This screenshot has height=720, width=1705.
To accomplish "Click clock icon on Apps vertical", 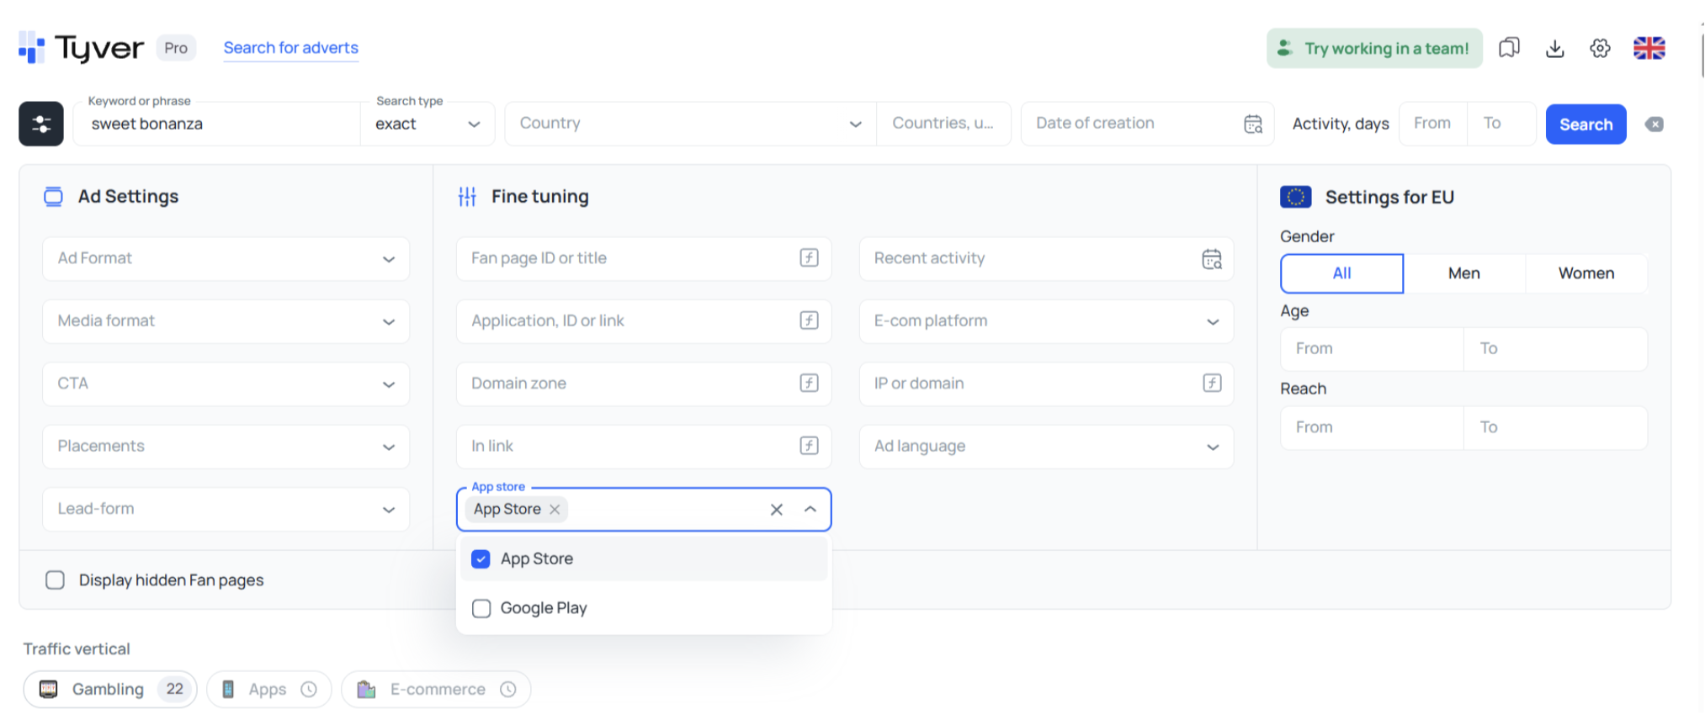I will [x=309, y=690].
